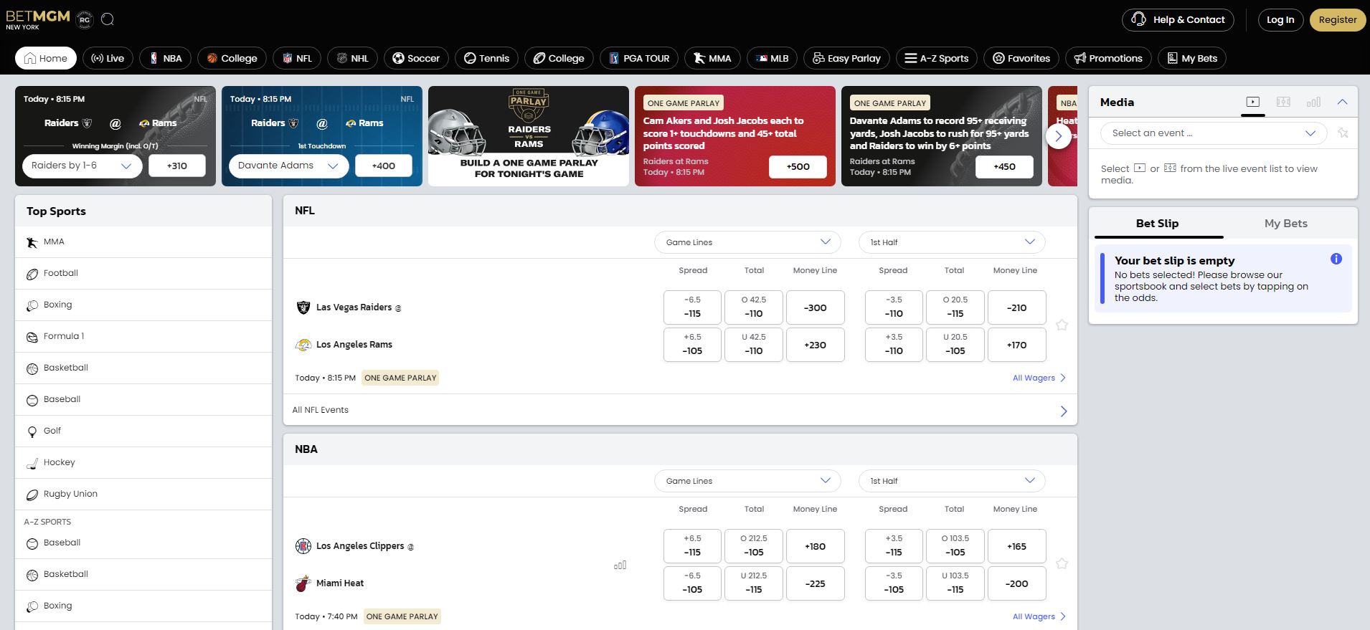Viewport: 1370px width, 630px height.
Task: Open the search magnifier icon in header
Action: (x=108, y=19)
